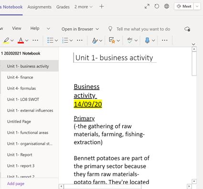Open Unit 1- business activity page
This screenshot has width=203, height=189.
click(x=30, y=66)
